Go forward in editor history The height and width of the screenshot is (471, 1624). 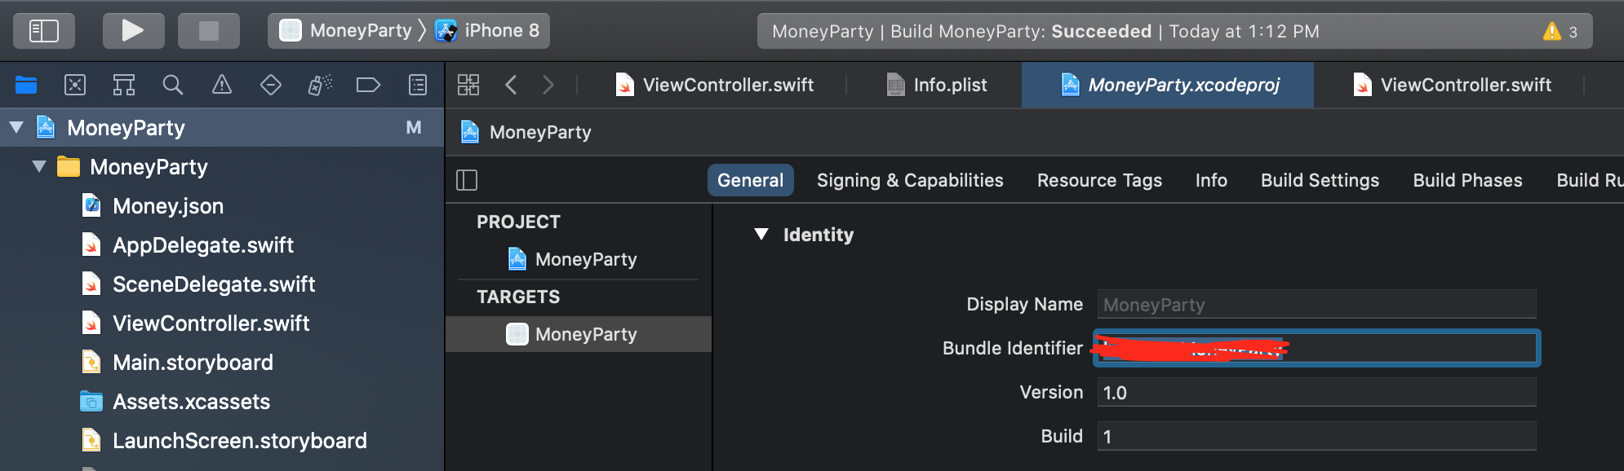click(x=548, y=85)
